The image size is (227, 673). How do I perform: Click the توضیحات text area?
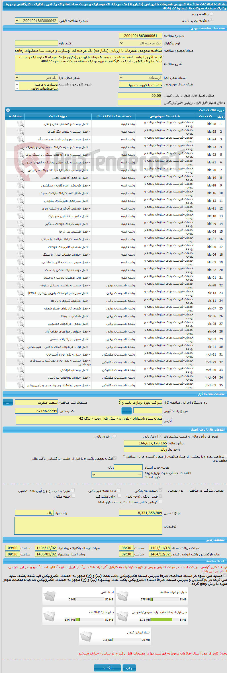coord(88,526)
